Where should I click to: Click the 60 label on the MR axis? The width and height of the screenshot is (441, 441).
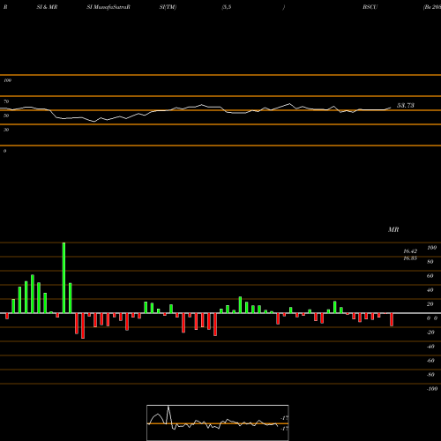(x=430, y=276)
